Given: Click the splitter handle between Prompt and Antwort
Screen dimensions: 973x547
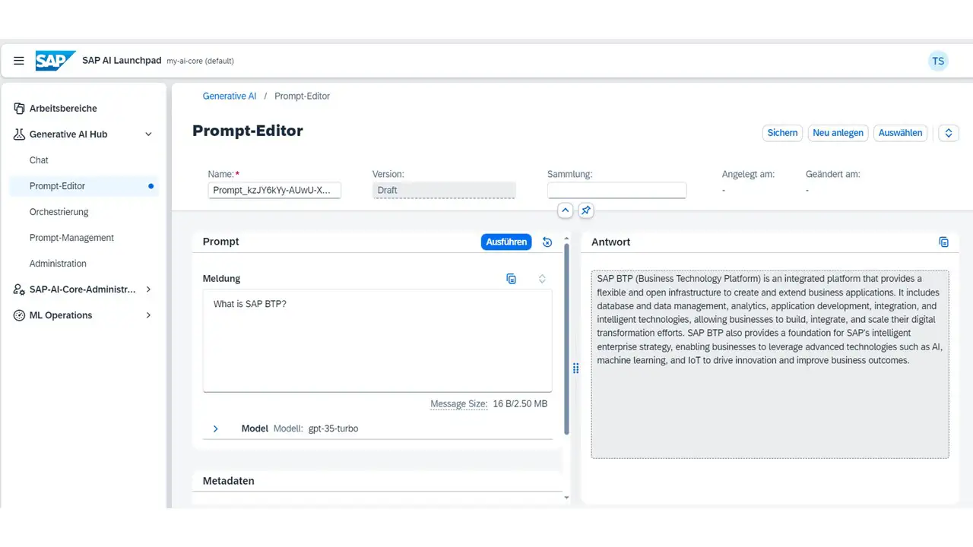Looking at the screenshot, I should tap(575, 368).
